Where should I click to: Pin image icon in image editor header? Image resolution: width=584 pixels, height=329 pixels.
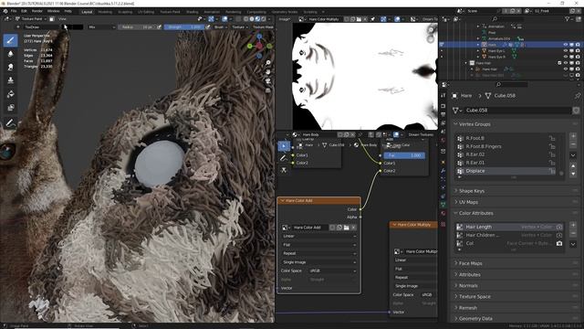tap(372, 19)
